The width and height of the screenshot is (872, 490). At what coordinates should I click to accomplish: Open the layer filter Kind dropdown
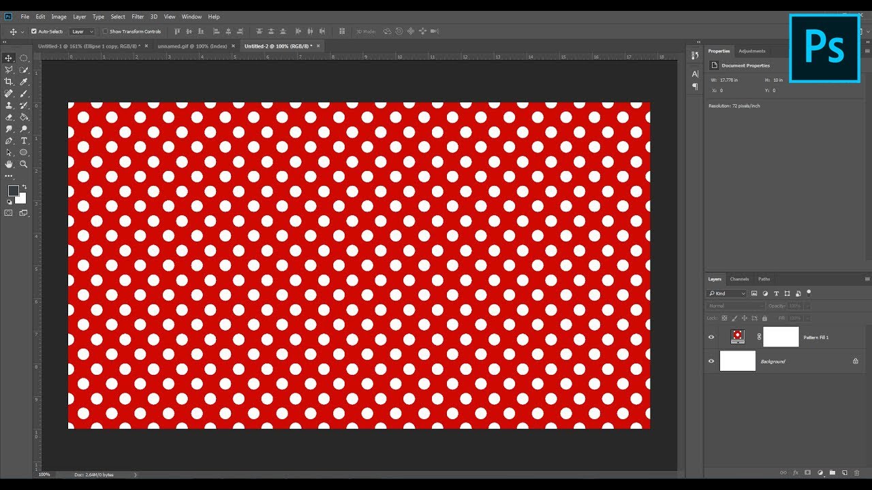[727, 293]
